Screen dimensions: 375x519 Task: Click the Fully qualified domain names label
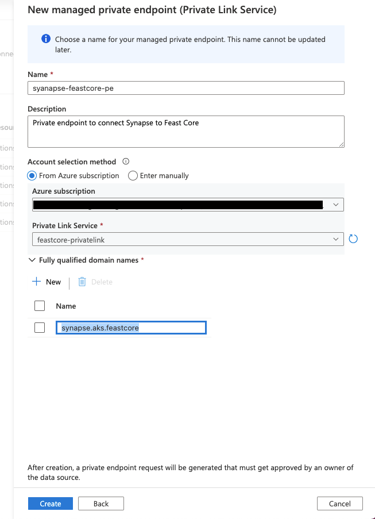88,260
